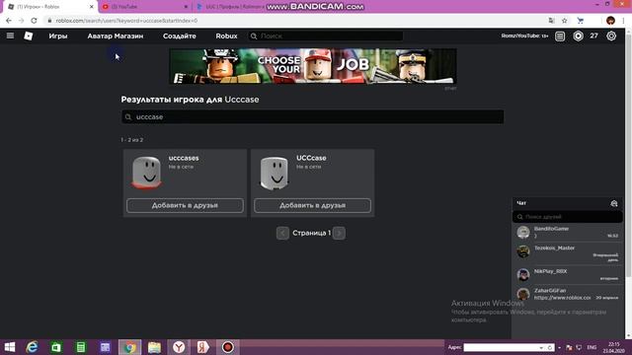Click the roblox.com address bar
The width and height of the screenshot is (632, 355).
point(296,21)
